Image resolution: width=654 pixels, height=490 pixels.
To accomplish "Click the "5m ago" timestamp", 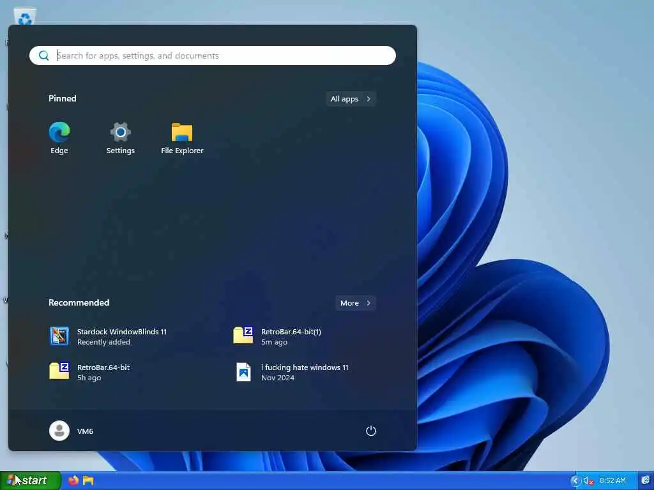I will pyautogui.click(x=274, y=342).
